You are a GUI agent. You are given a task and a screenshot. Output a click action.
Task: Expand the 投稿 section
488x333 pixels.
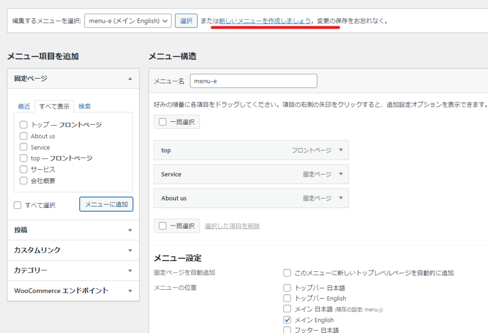(x=130, y=230)
